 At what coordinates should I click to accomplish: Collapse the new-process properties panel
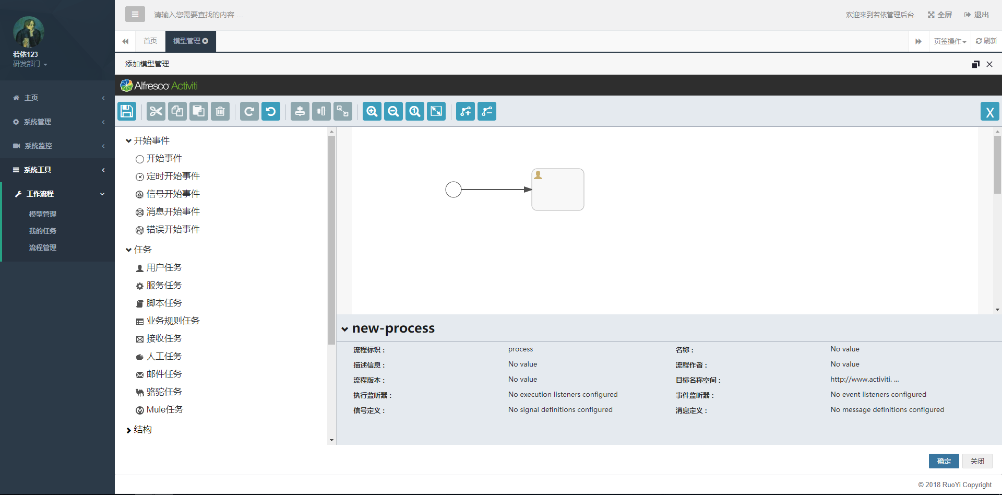[345, 329]
